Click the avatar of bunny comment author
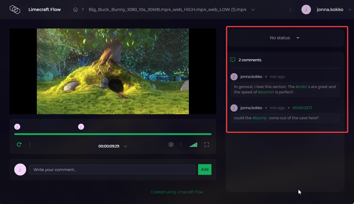 (x=234, y=108)
